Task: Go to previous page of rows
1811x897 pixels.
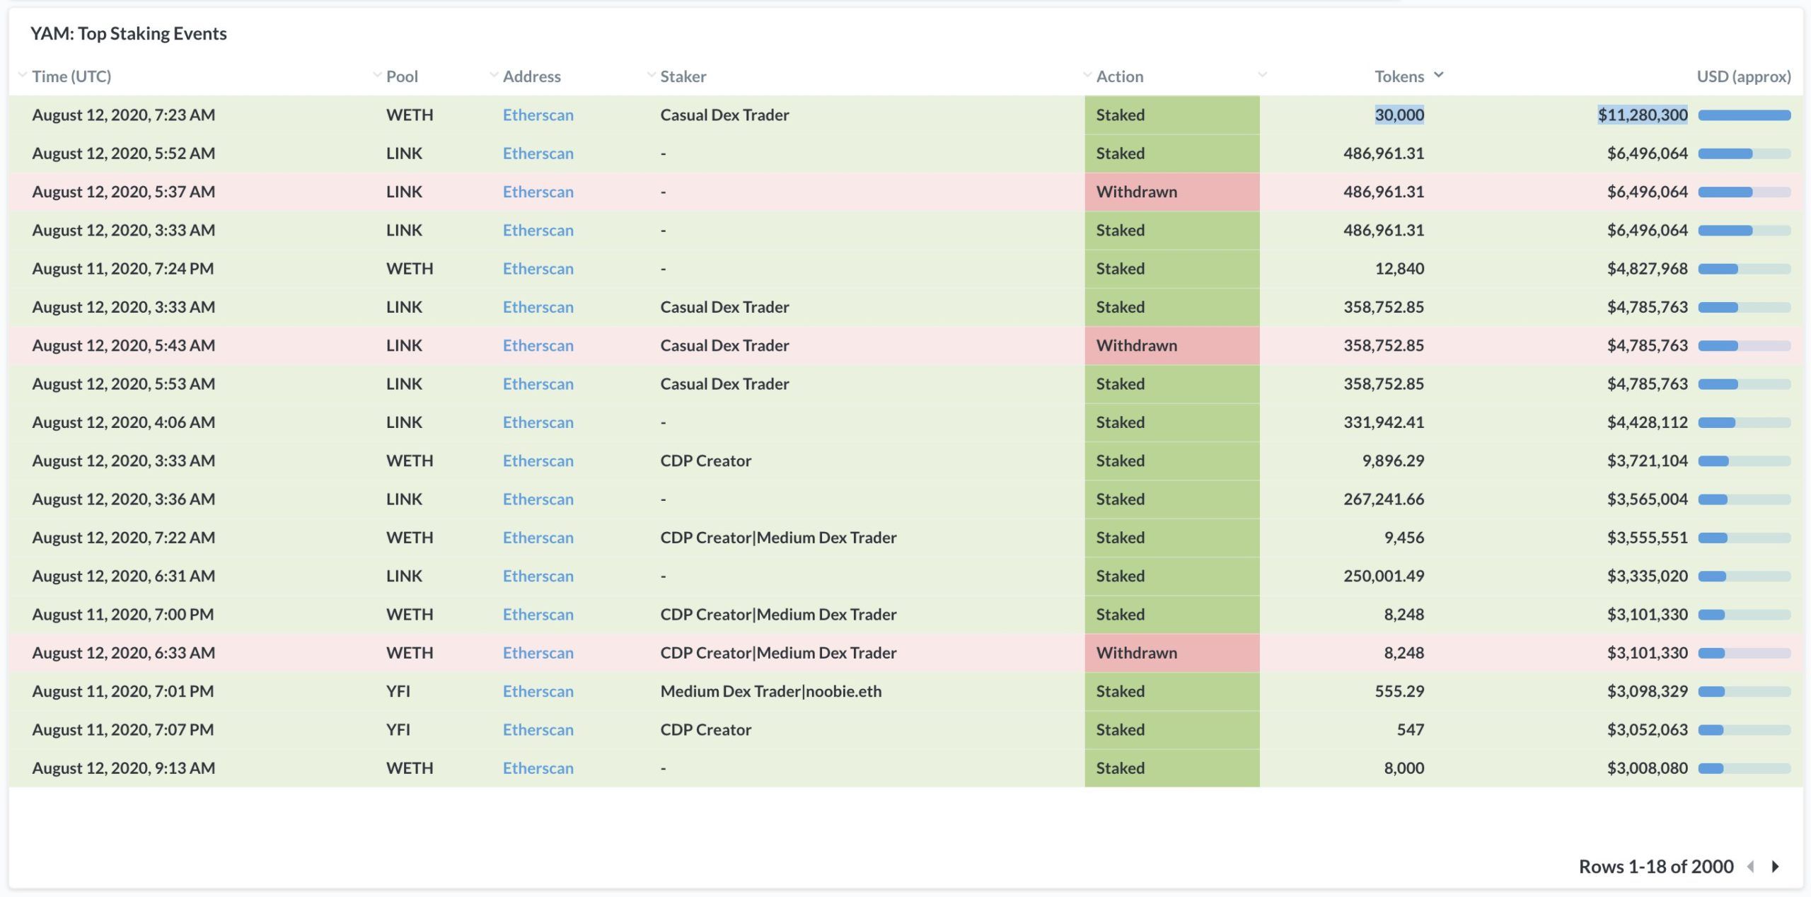Action: click(x=1751, y=866)
